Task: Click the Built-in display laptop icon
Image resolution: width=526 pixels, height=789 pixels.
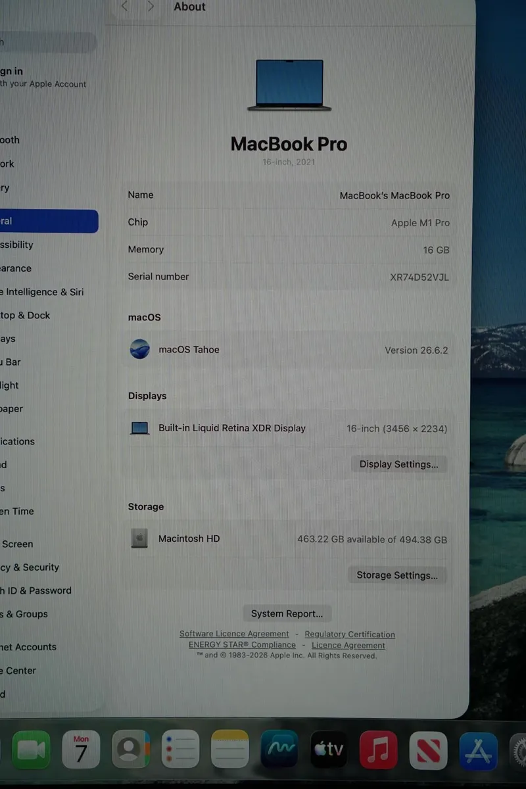Action: point(139,428)
